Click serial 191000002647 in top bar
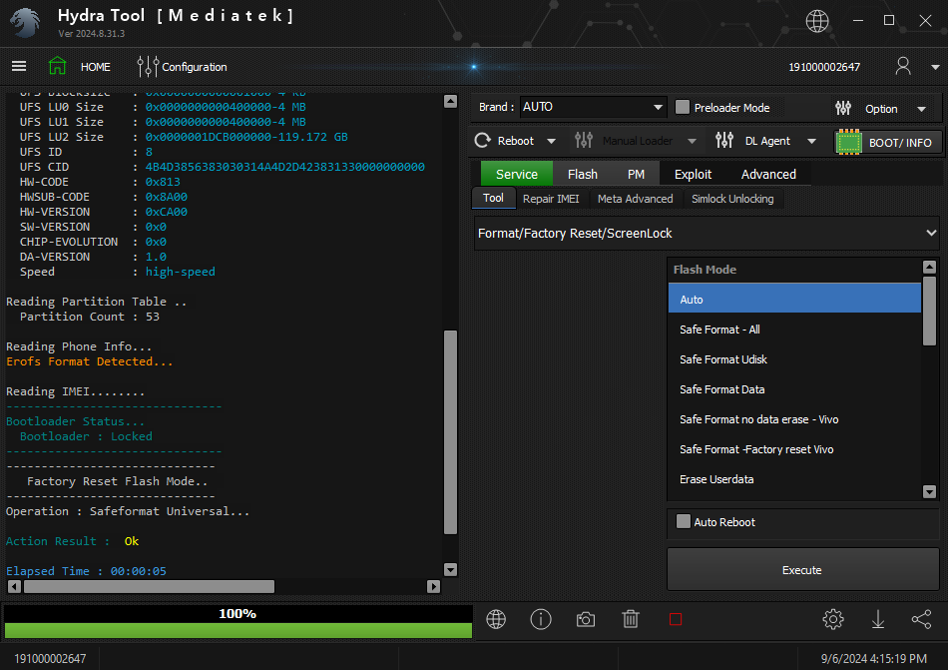948x670 pixels. (824, 67)
